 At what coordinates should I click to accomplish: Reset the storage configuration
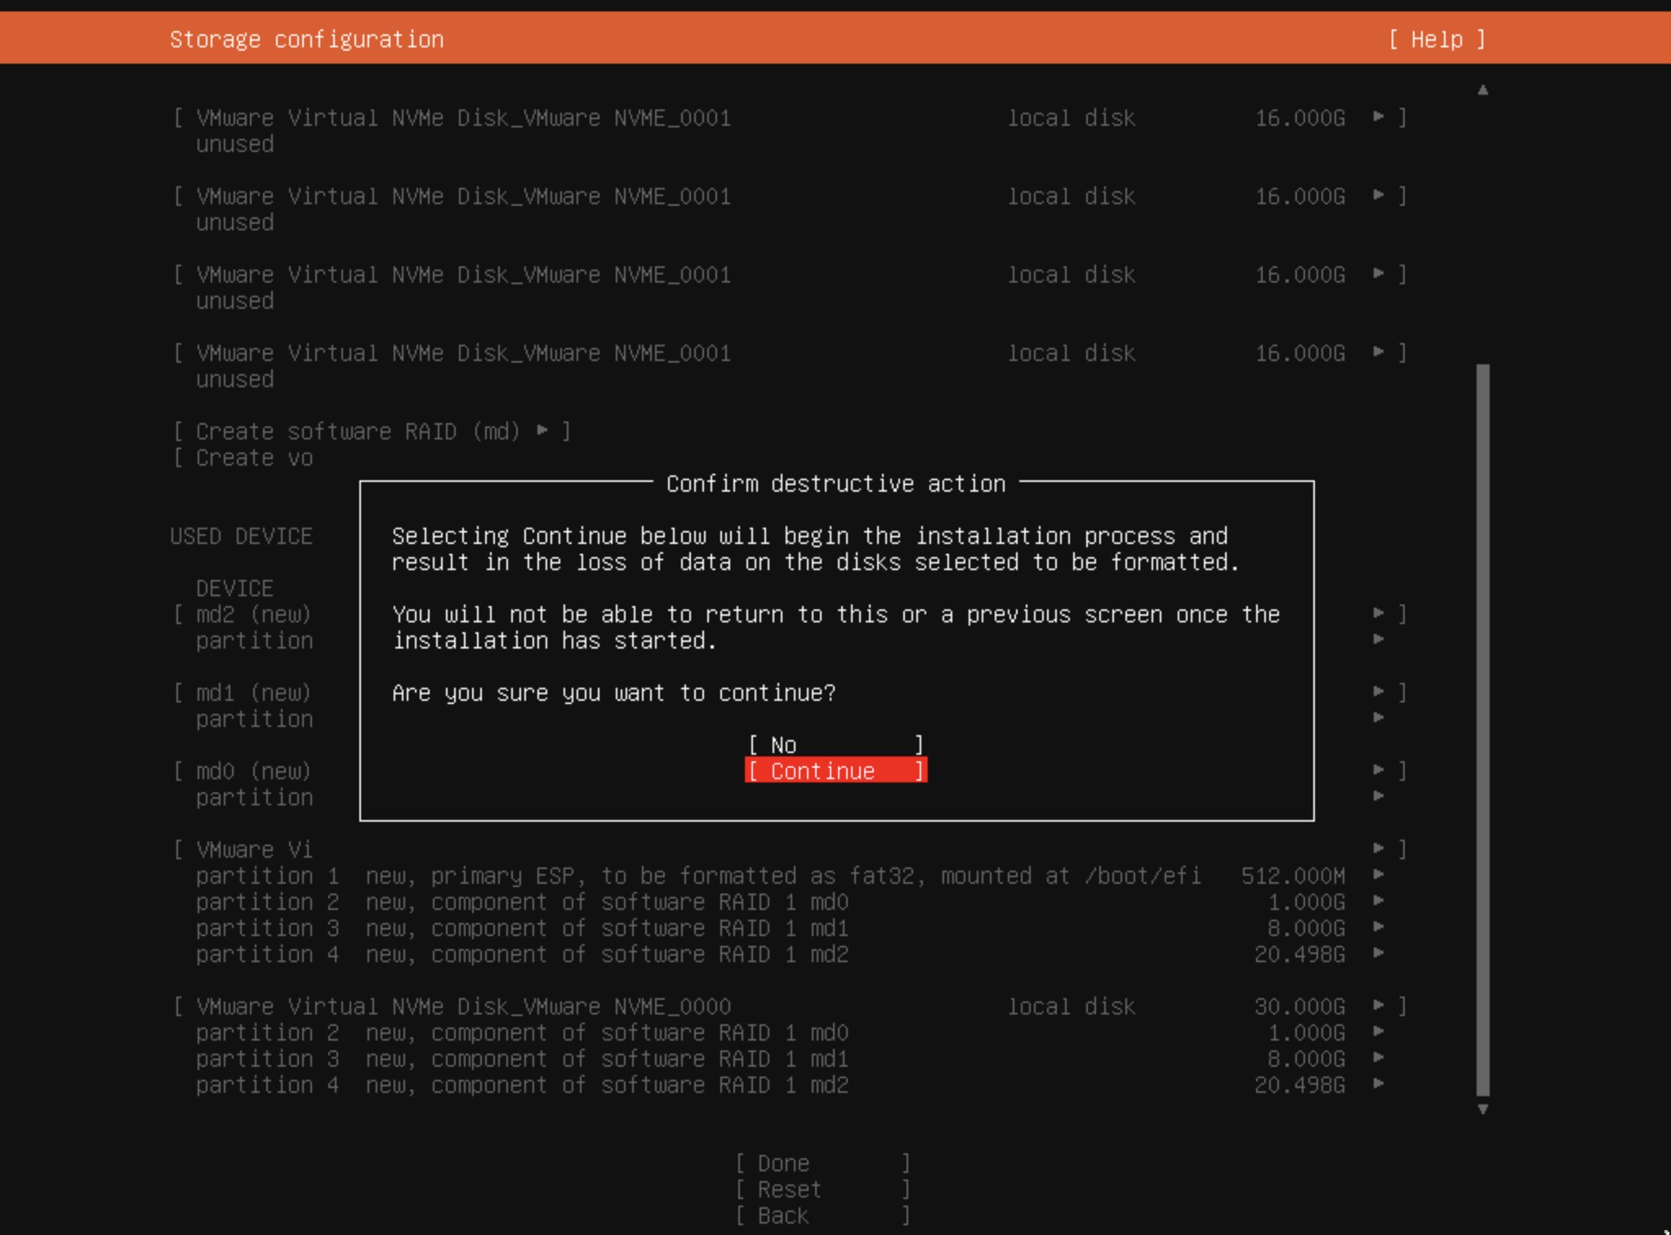point(822,1188)
